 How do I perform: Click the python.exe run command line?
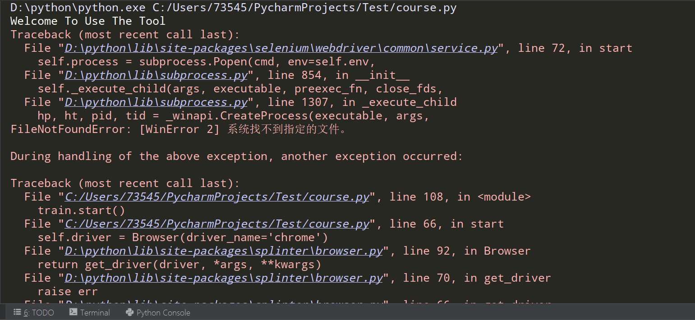232,7
